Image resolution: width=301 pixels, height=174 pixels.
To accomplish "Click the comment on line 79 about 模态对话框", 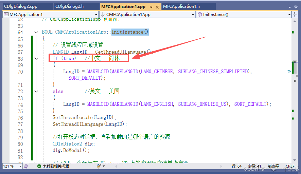I will point(111,137).
